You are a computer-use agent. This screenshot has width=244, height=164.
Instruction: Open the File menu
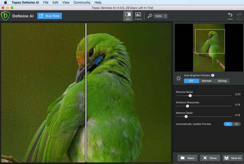(46, 2)
